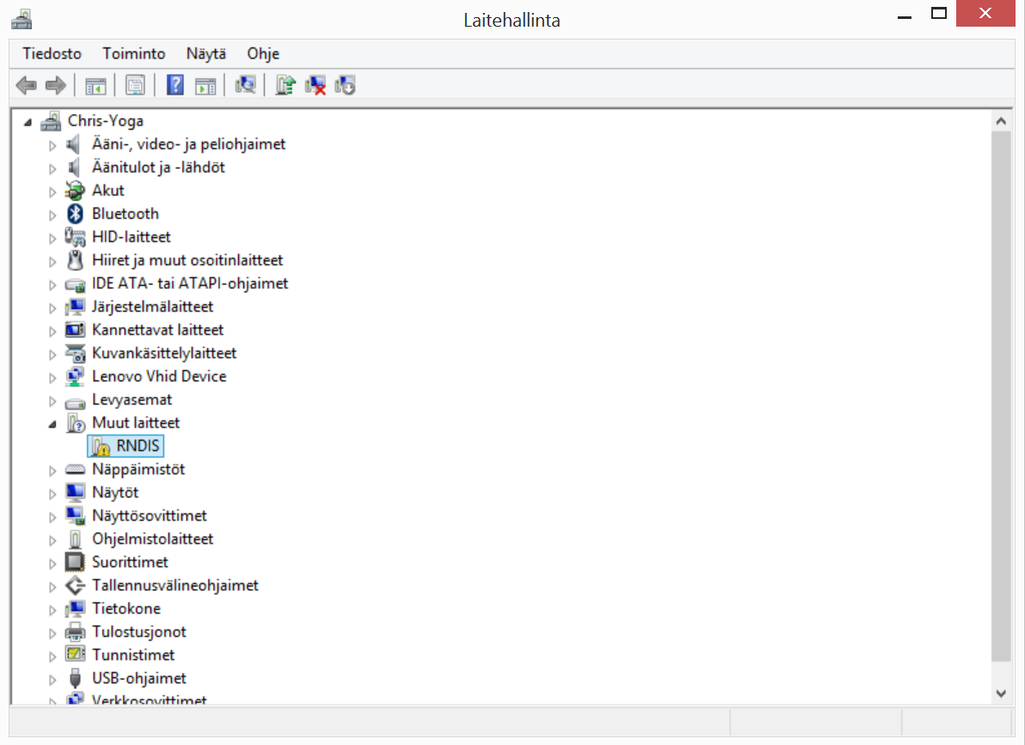This screenshot has width=1025, height=745.
Task: Click the Scan for hardware changes icon
Action: click(245, 84)
